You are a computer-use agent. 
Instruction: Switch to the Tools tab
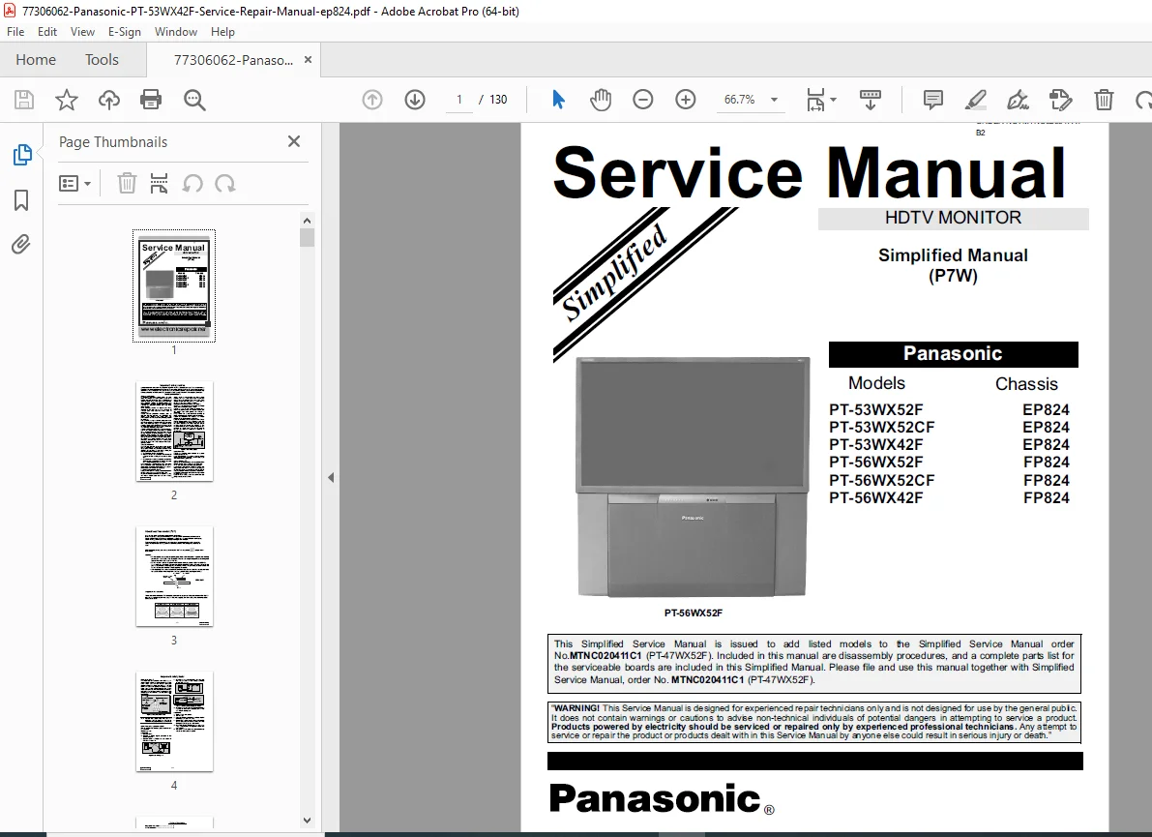click(x=102, y=60)
